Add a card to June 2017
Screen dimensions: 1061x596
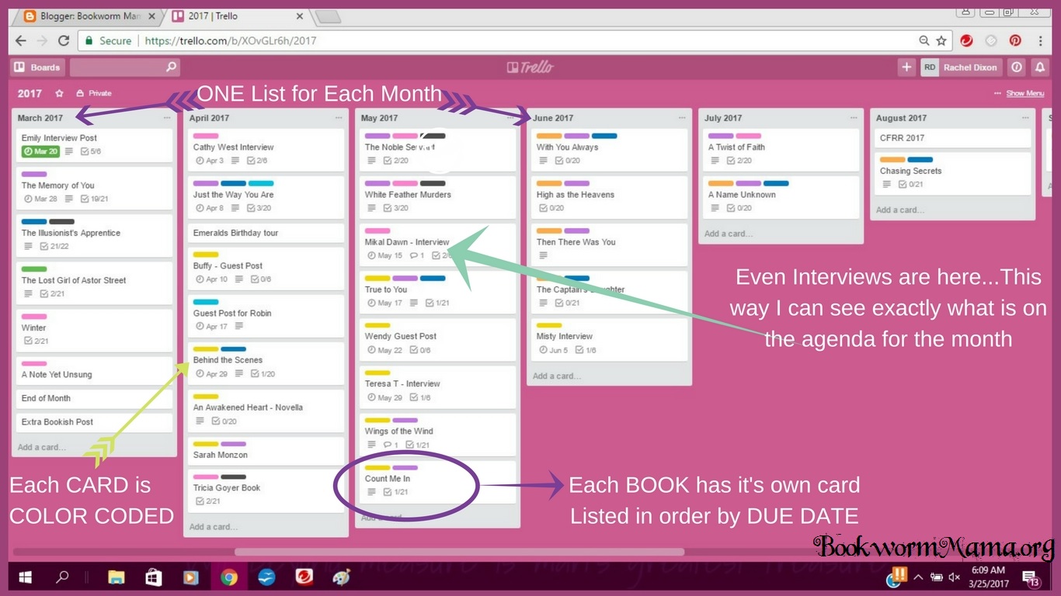coord(557,376)
